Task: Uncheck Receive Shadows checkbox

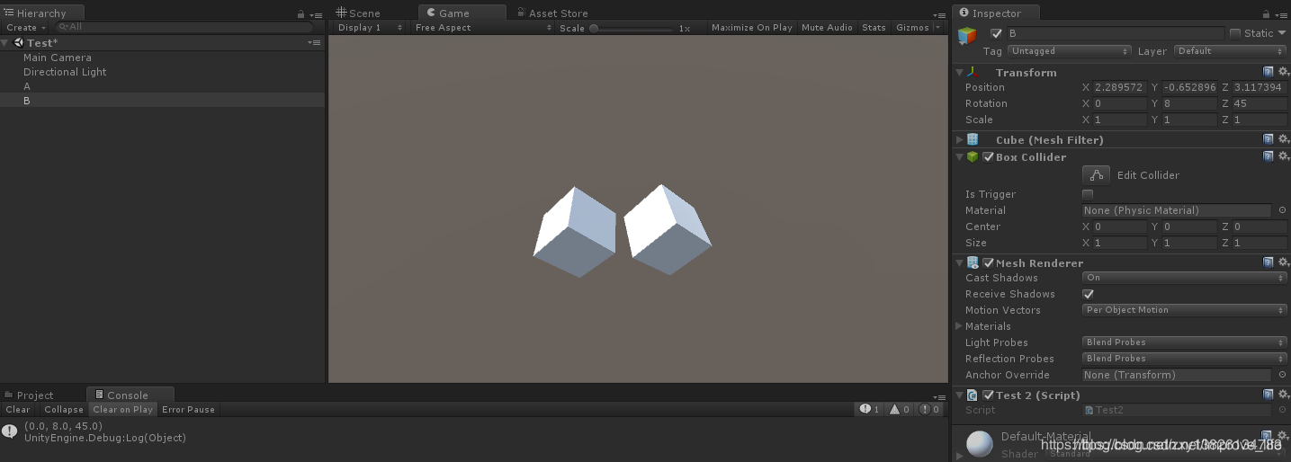Action: [1088, 294]
